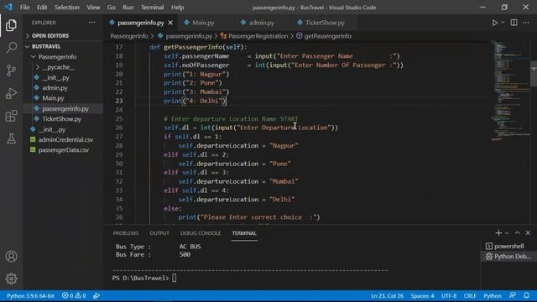Open the Accounts menu icon
Screen dimensions: 537x302
[11, 256]
